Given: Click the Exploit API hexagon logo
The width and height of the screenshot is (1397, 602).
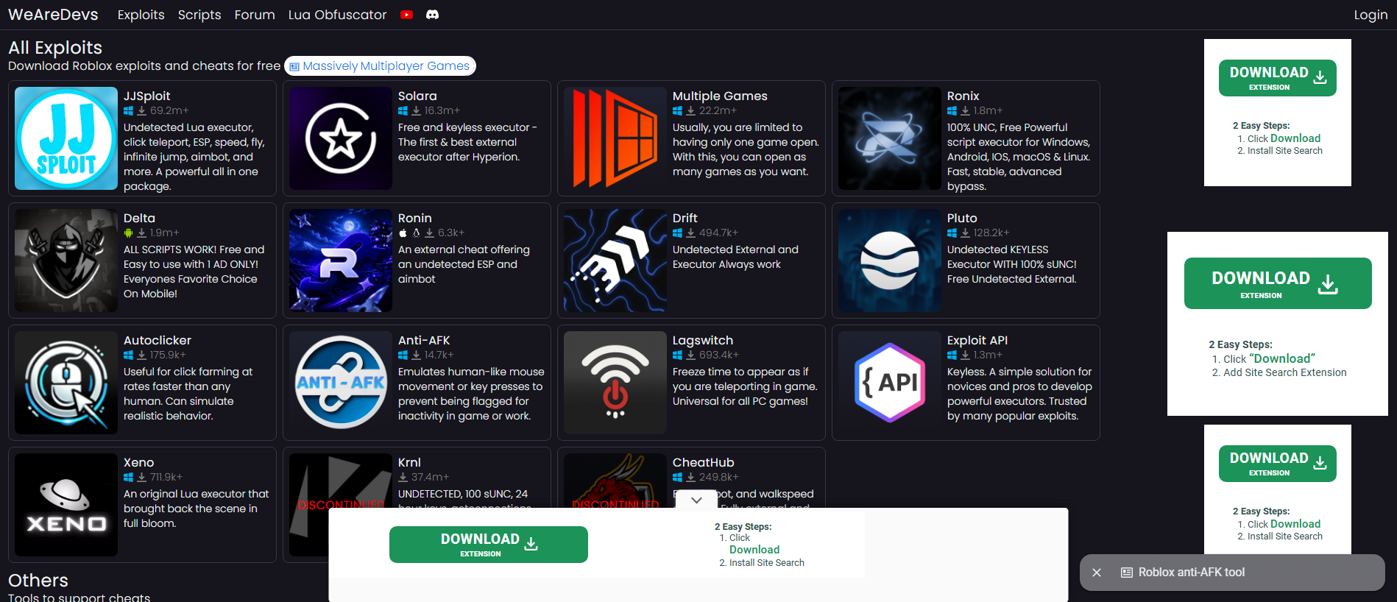Looking at the screenshot, I should coord(890,383).
